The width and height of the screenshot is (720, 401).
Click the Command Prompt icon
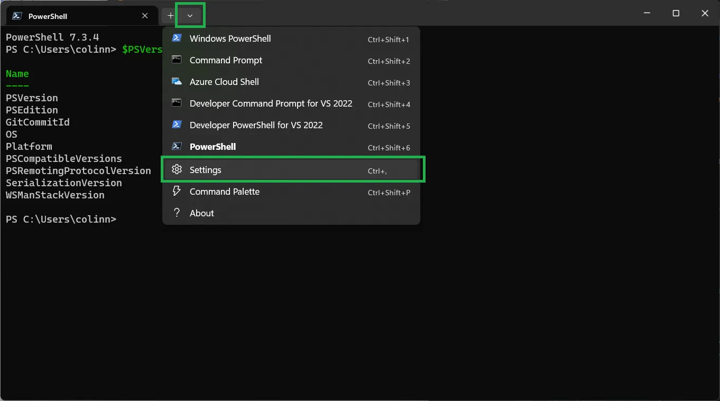tap(176, 60)
